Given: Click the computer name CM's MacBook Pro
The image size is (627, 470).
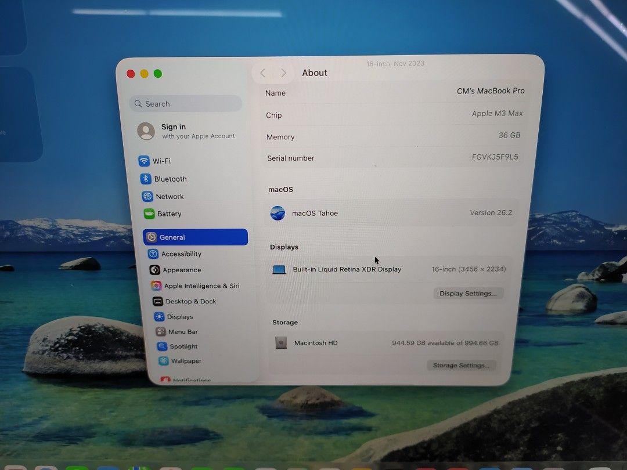Looking at the screenshot, I should click(x=491, y=91).
